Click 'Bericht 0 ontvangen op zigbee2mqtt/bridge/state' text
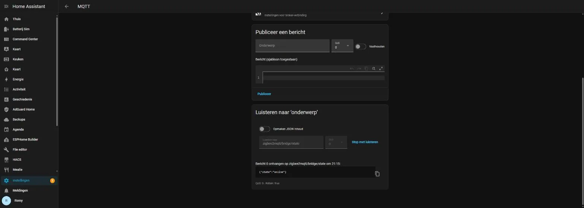 (x=298, y=164)
